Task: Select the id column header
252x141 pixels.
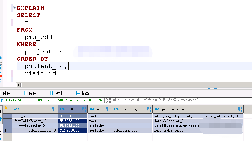Action: click(x=35, y=109)
